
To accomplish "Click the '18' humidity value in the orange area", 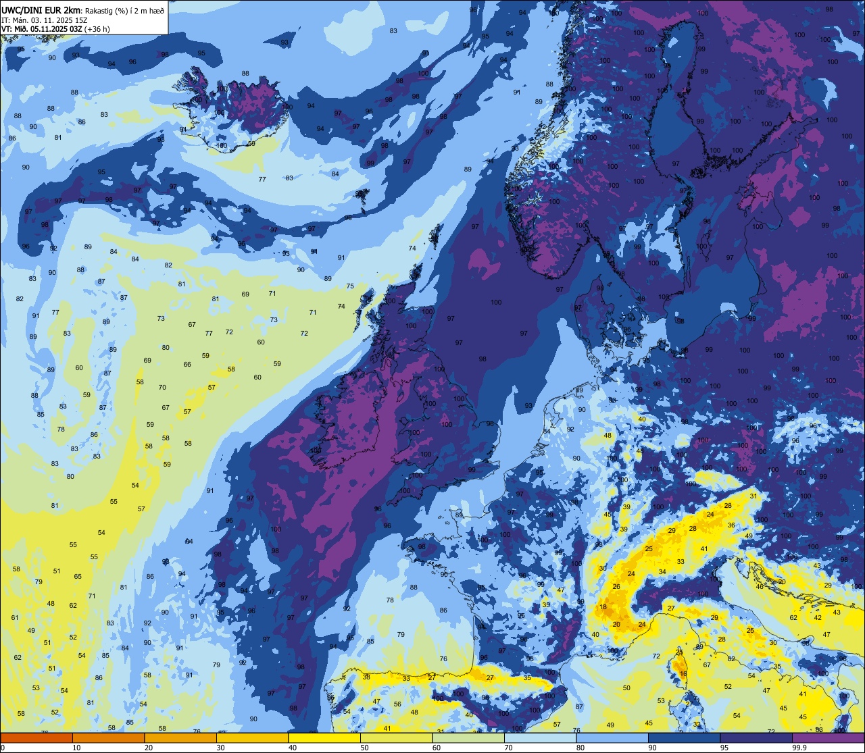I will pos(603,607).
